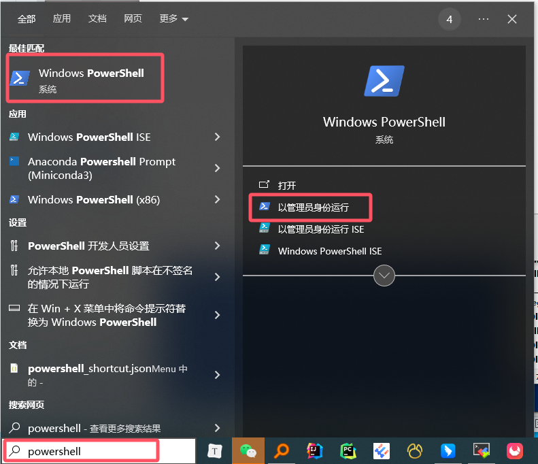Switch to the 应用 tab

point(62,18)
